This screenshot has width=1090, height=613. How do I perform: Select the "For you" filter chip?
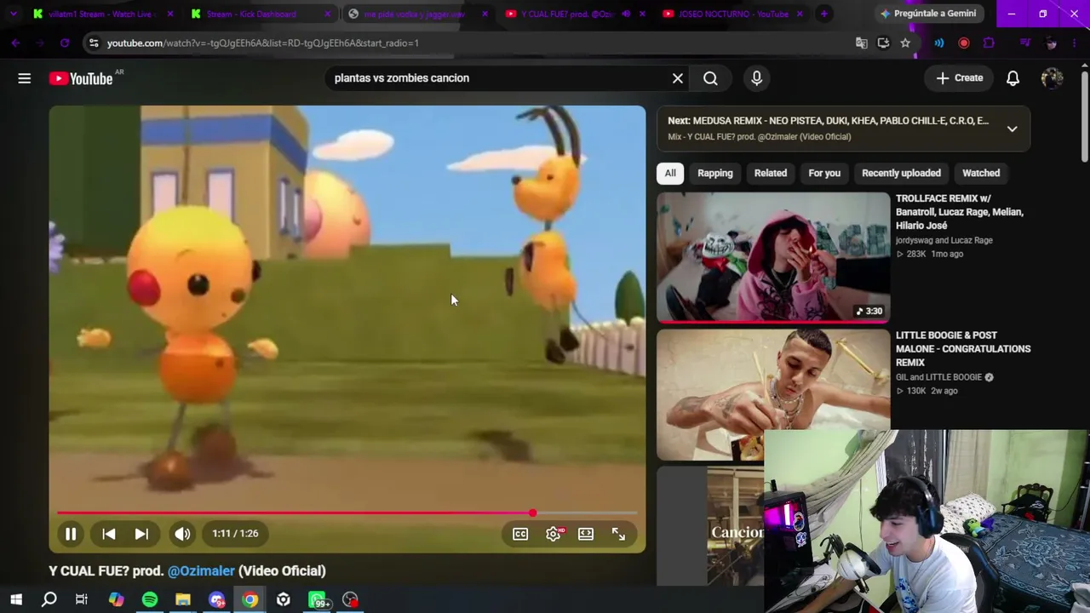point(824,173)
